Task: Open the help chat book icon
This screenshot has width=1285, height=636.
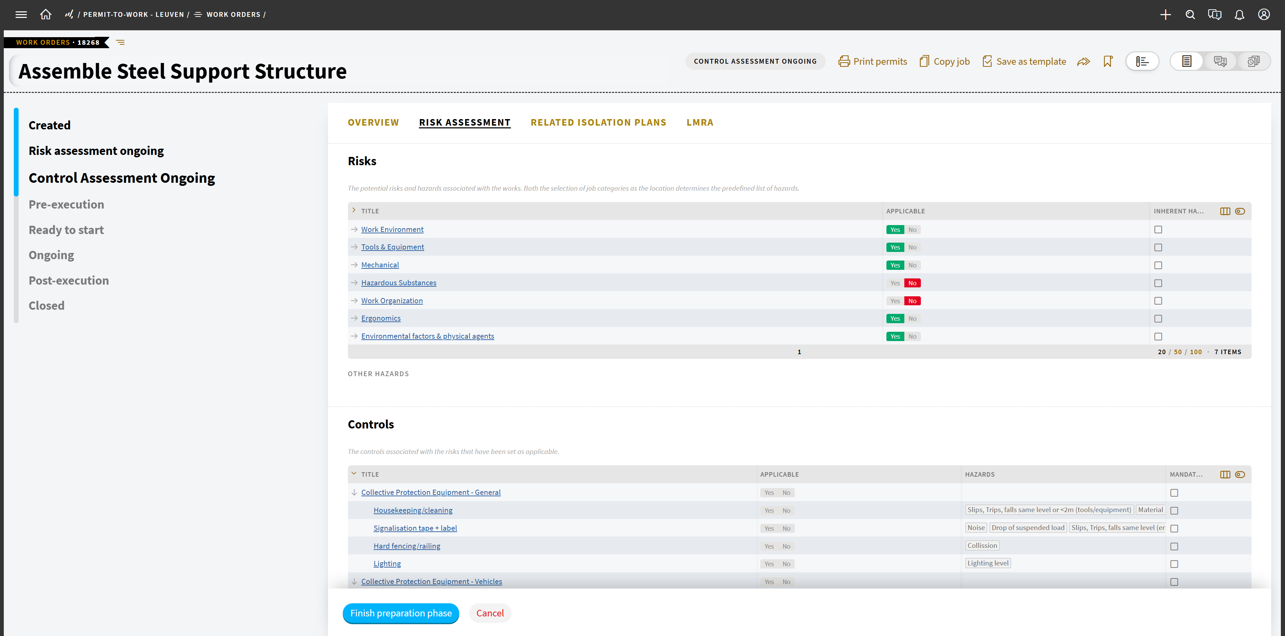Action: click(1215, 15)
